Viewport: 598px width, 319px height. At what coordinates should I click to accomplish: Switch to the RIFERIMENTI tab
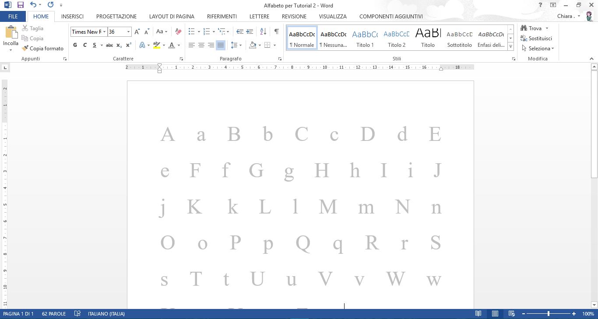pyautogui.click(x=222, y=16)
